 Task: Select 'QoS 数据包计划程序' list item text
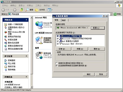(x=70, y=41)
